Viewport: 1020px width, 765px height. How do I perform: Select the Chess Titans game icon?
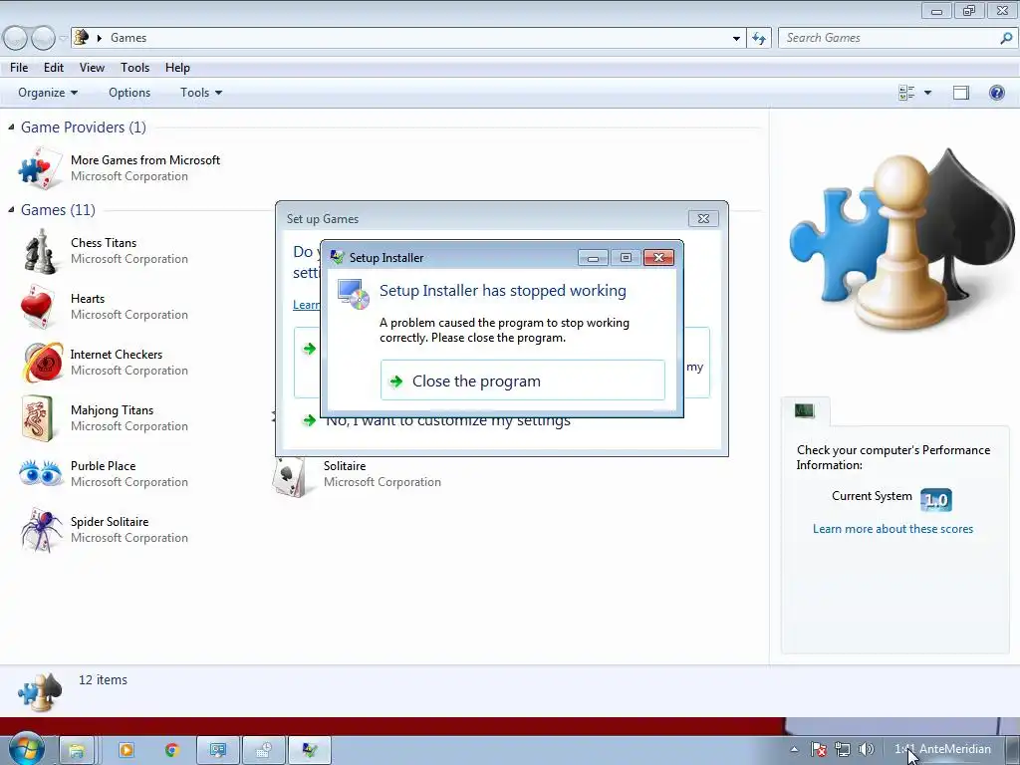pyautogui.click(x=40, y=250)
